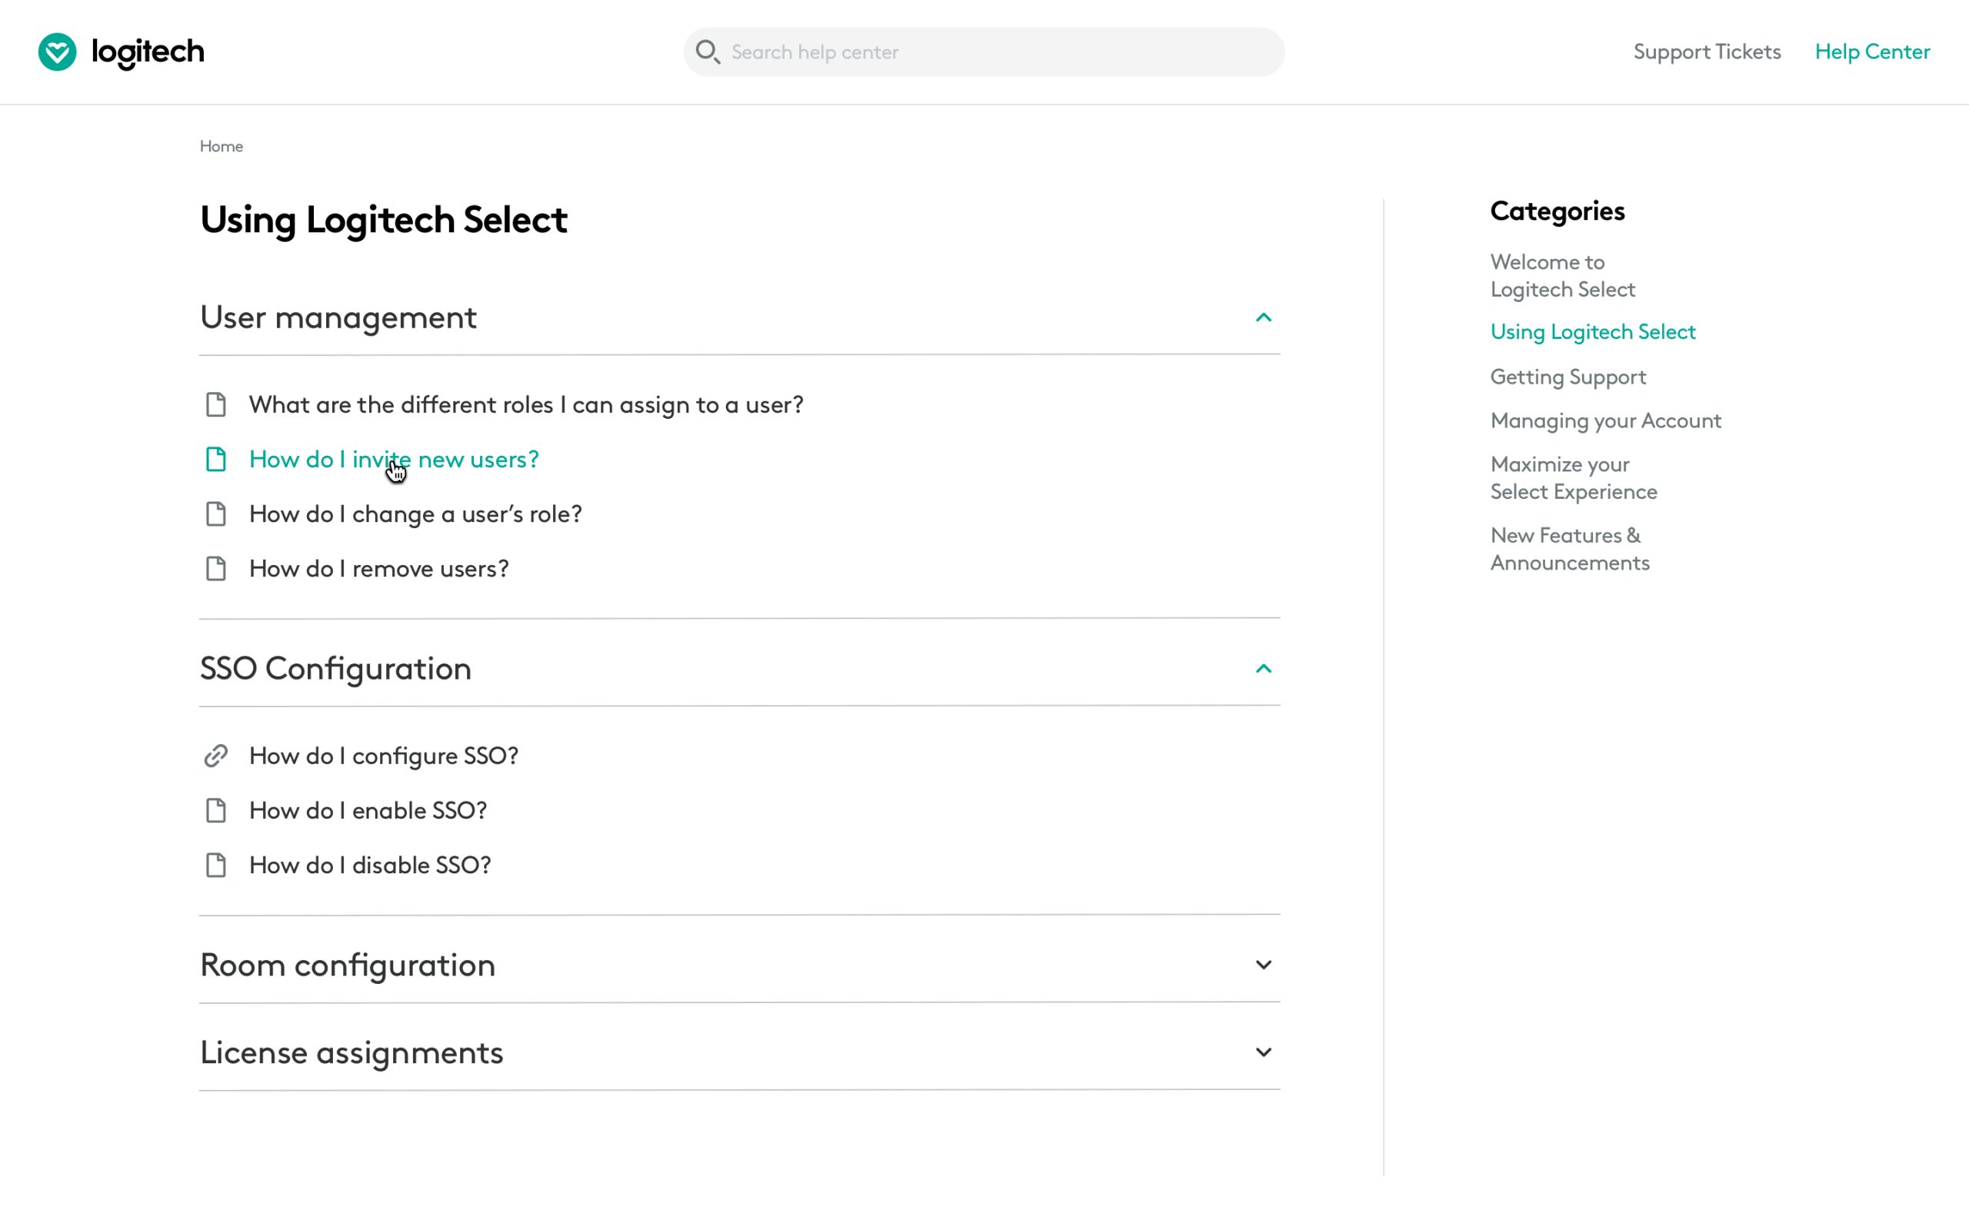Viewport: 1969px width, 1230px height.
Task: Open New Features & Announcements category
Action: click(x=1570, y=549)
